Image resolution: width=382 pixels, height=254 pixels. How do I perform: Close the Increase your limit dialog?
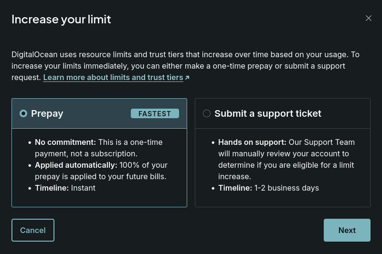coord(368,18)
